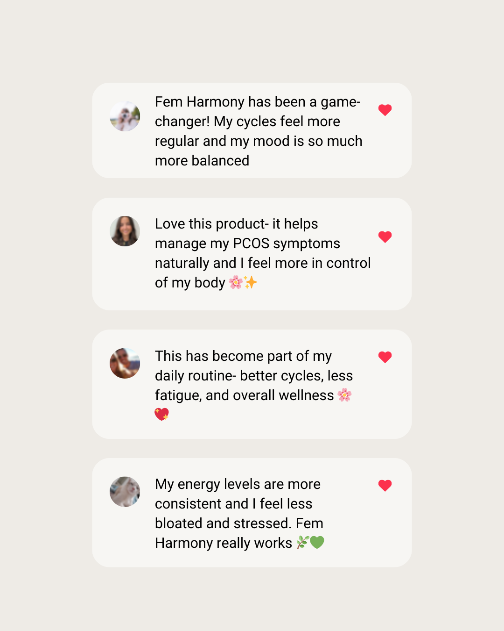The height and width of the screenshot is (631, 504).
Task: Toggle the heart on the PCOS symptoms review
Action: (385, 237)
